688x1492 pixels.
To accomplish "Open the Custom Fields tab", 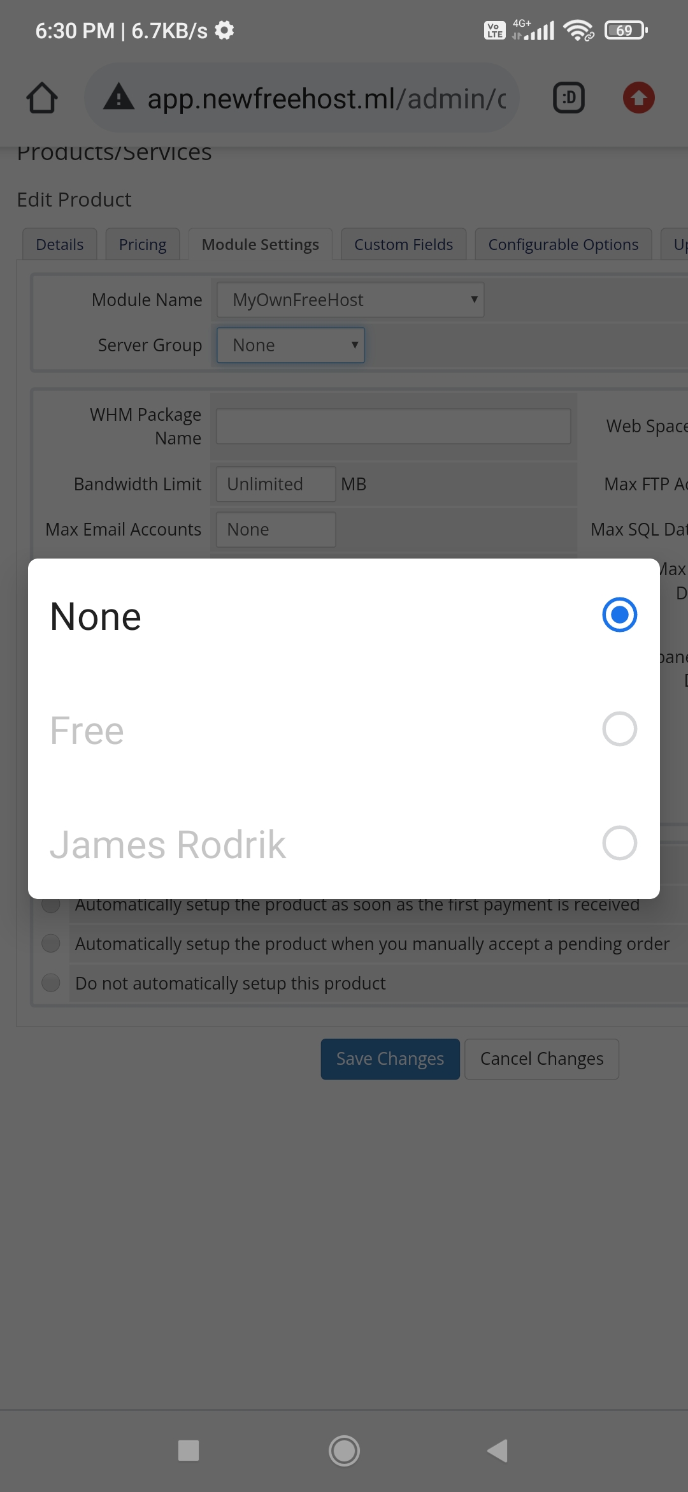I will (404, 244).
